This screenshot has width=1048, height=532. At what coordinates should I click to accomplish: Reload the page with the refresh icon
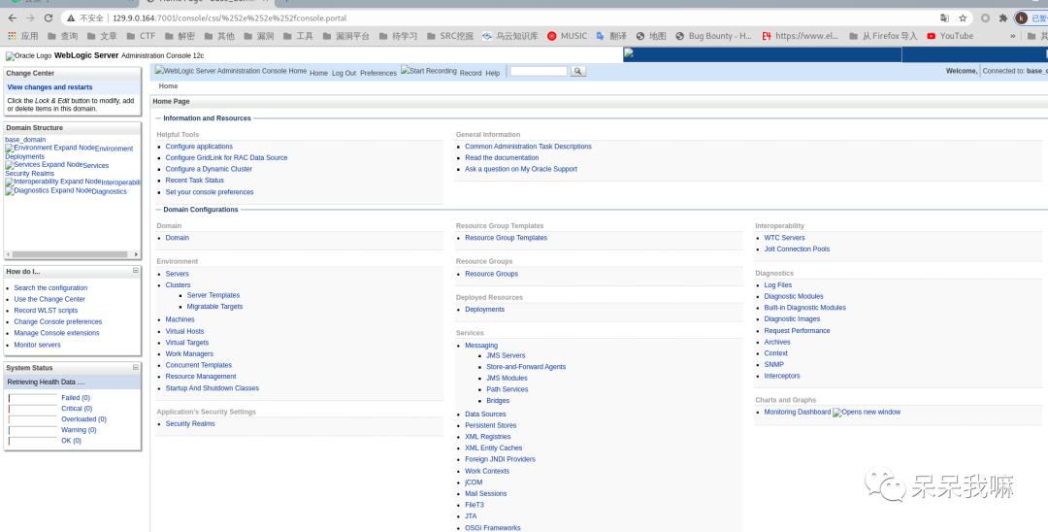click(49, 18)
